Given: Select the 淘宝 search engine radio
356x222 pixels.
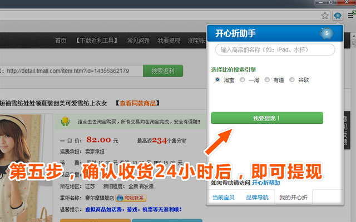Looking at the screenshot, I should coord(217,80).
